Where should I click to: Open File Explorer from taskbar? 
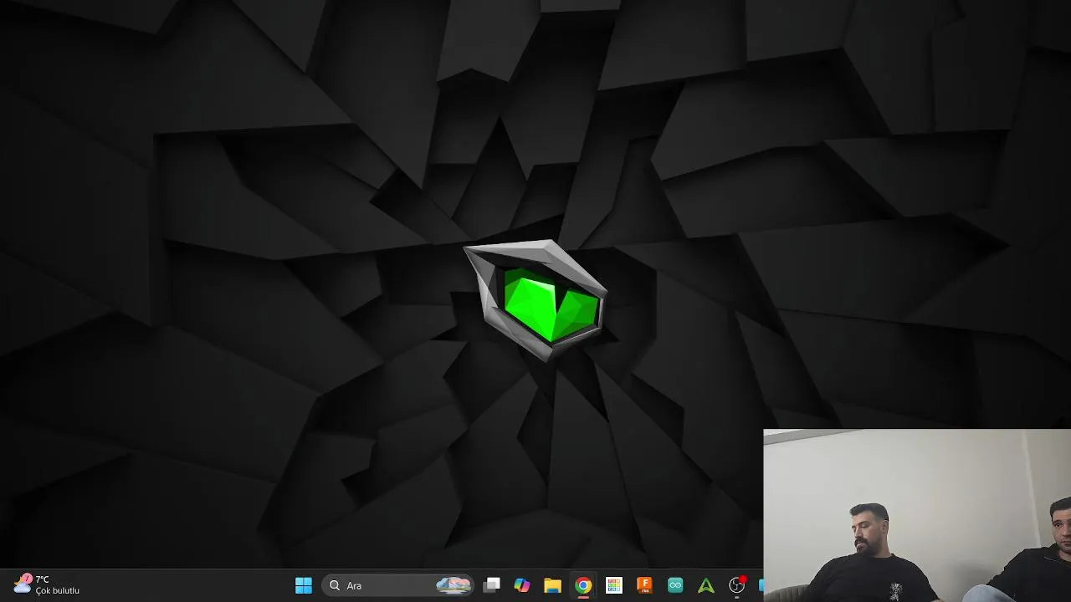pyautogui.click(x=552, y=585)
